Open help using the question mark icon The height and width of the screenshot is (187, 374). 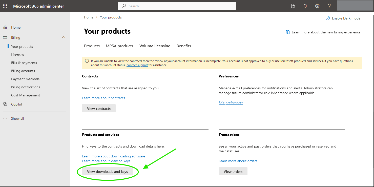[329, 6]
